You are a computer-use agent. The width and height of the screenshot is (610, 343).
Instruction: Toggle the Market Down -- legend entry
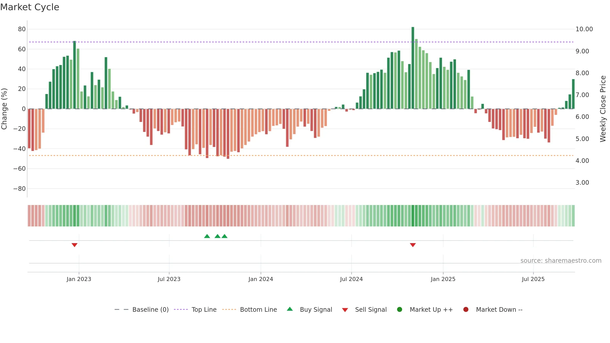click(x=493, y=309)
